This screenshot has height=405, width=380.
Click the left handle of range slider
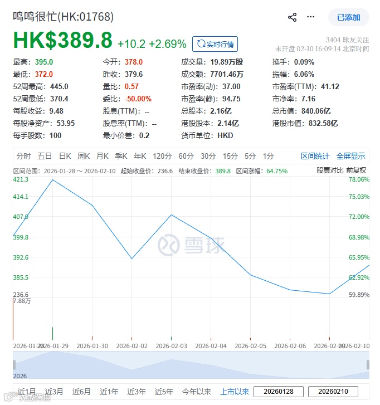pos(14,365)
